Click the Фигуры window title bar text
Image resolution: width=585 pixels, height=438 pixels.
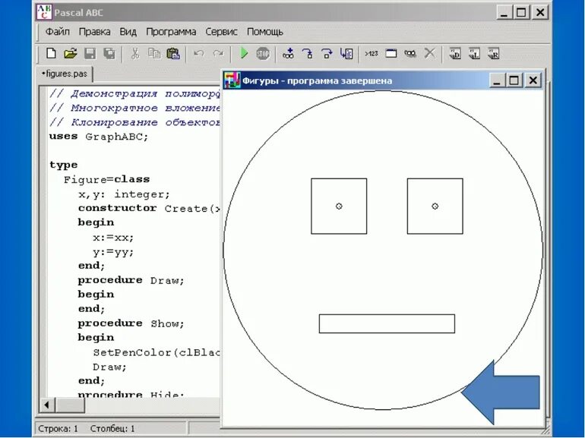(x=317, y=80)
